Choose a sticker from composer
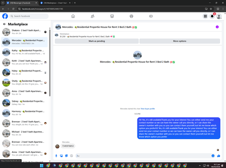Screen dimensions: 226x168 66,156
